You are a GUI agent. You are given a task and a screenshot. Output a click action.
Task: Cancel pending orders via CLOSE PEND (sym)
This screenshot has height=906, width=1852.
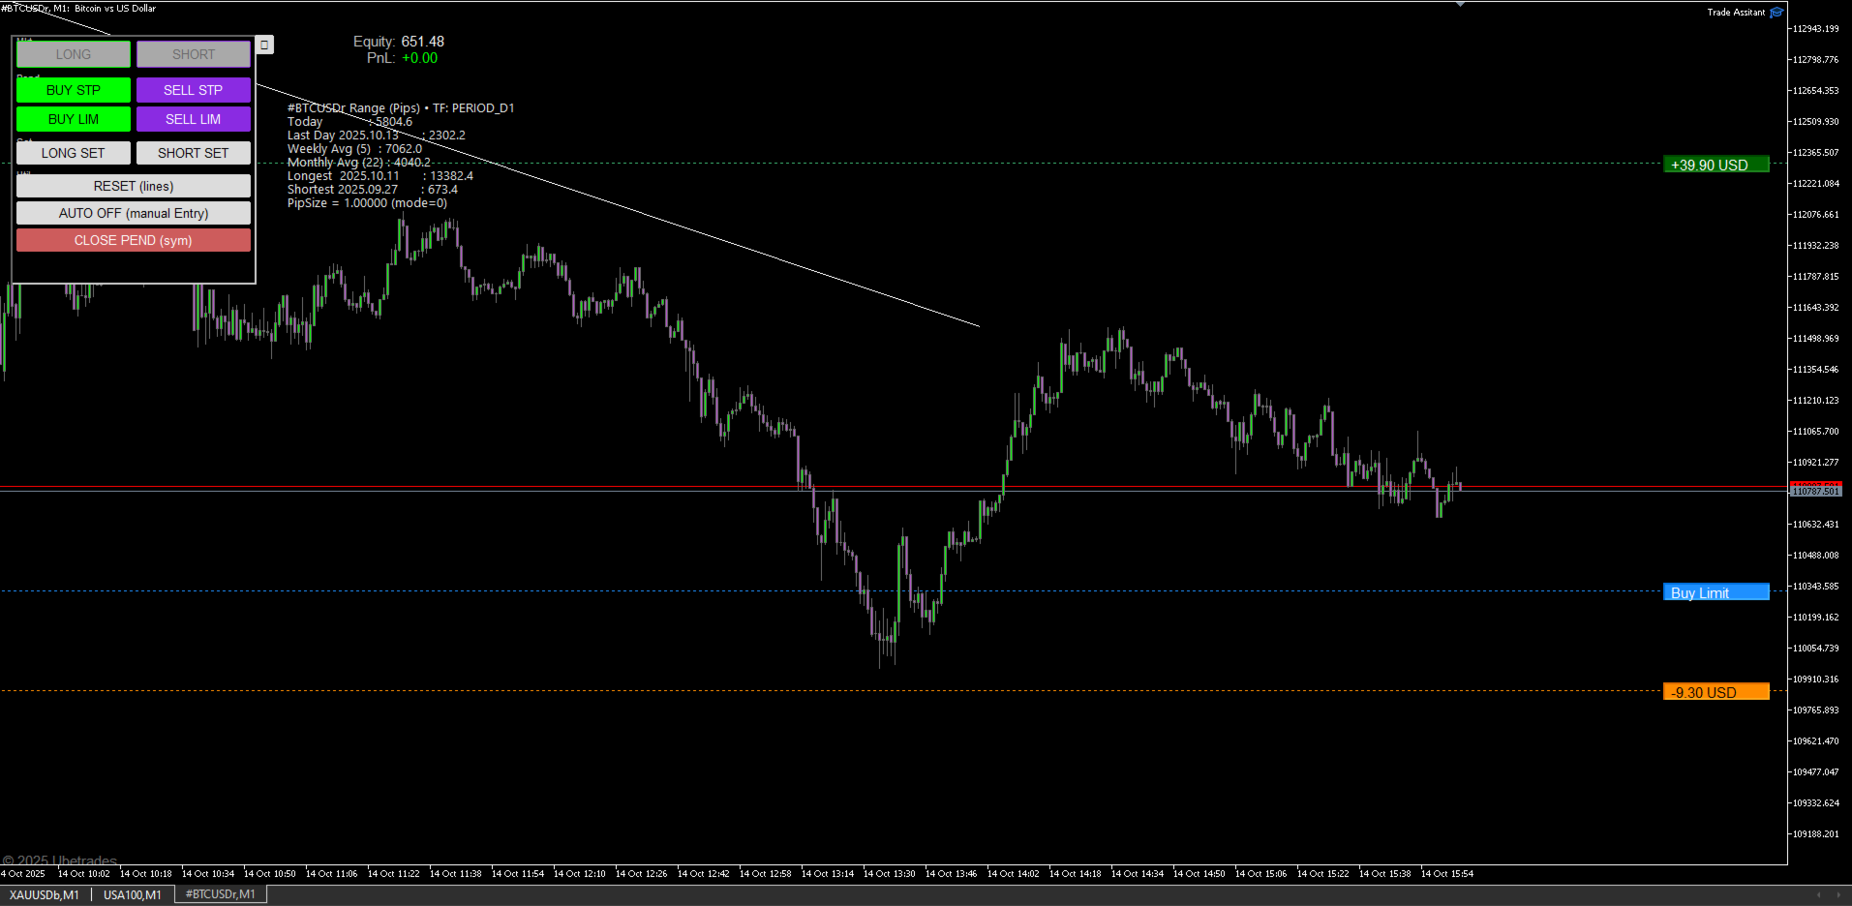(134, 240)
